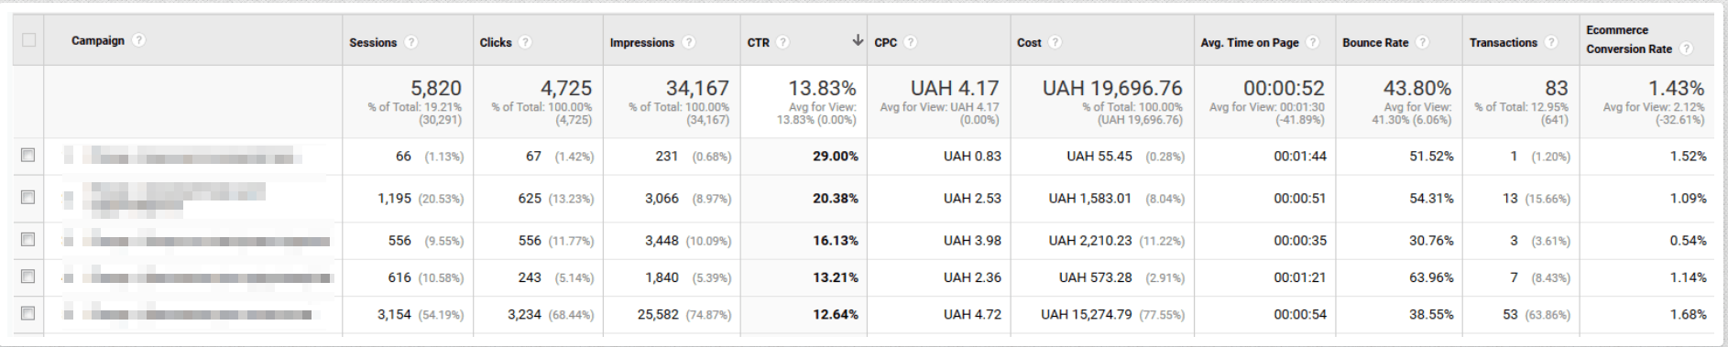Click the CTR descending sort arrow
This screenshot has height=347, width=1728.
coord(858,40)
